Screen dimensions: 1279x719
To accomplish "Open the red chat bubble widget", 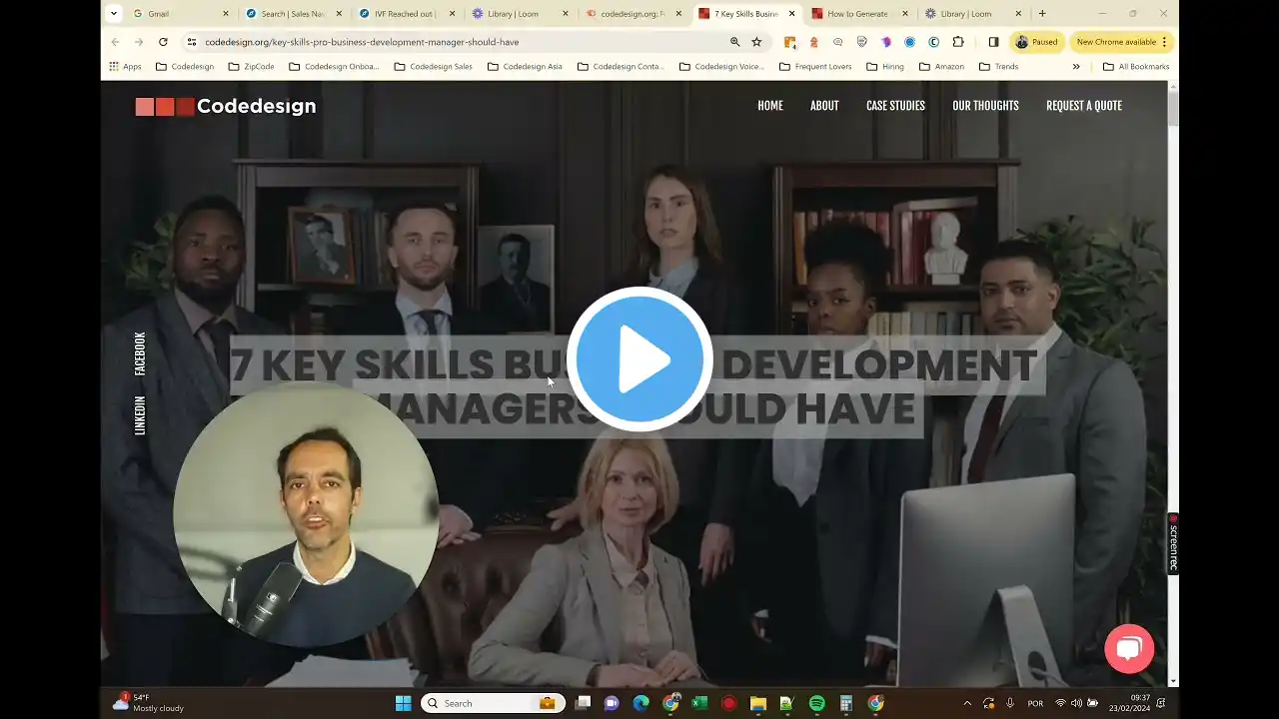I will (1129, 649).
